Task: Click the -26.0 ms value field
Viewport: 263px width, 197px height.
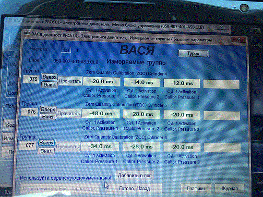Action: point(101,81)
